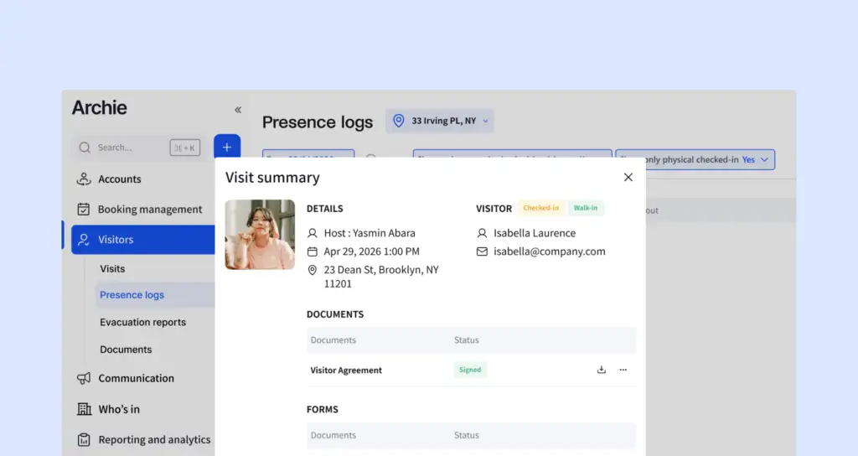Click the Booking management calendar icon

[x=84, y=209]
